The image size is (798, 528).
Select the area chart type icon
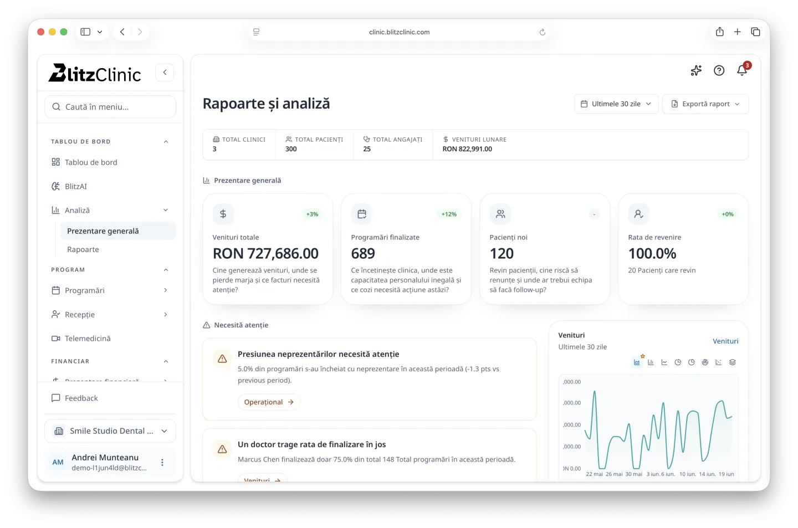pos(637,362)
